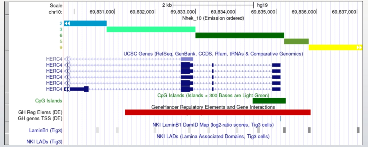Open the NKI LaminB1 DamID Map title
The image size is (368, 147).
[213, 125]
